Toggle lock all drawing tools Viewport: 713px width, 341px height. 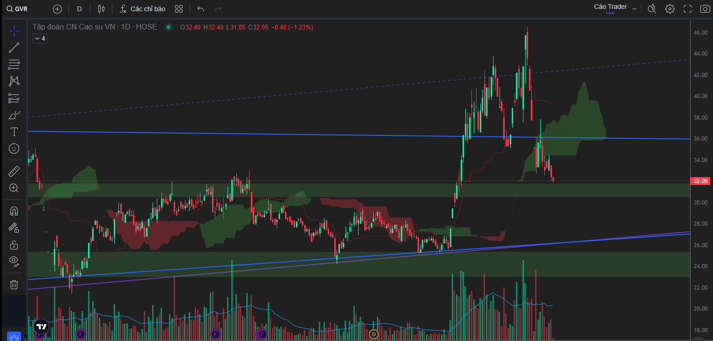click(x=14, y=244)
